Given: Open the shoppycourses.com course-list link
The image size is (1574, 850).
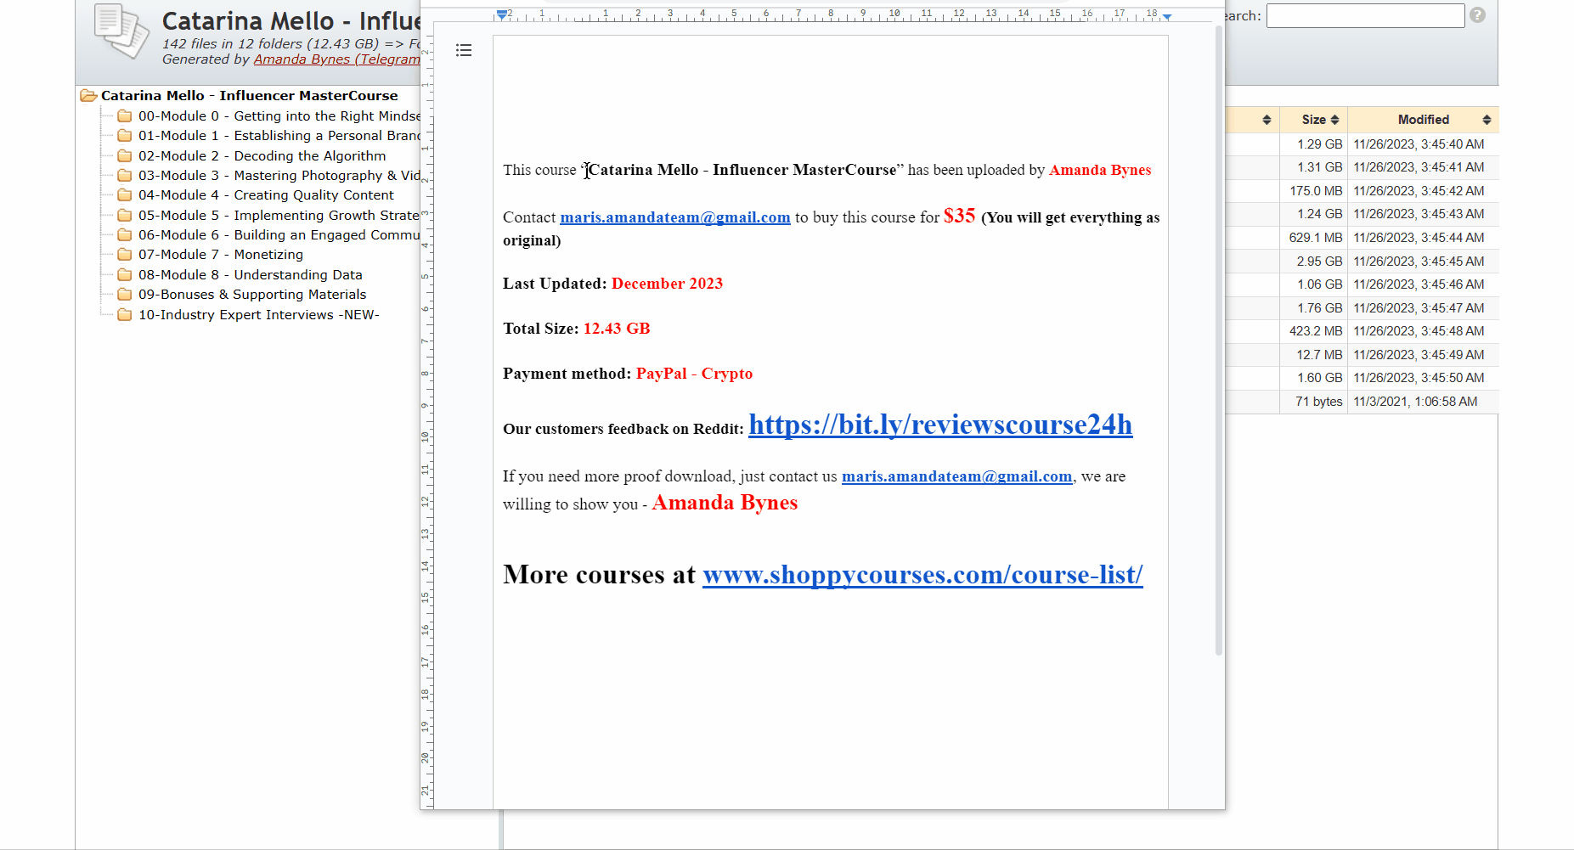Looking at the screenshot, I should [x=922, y=575].
